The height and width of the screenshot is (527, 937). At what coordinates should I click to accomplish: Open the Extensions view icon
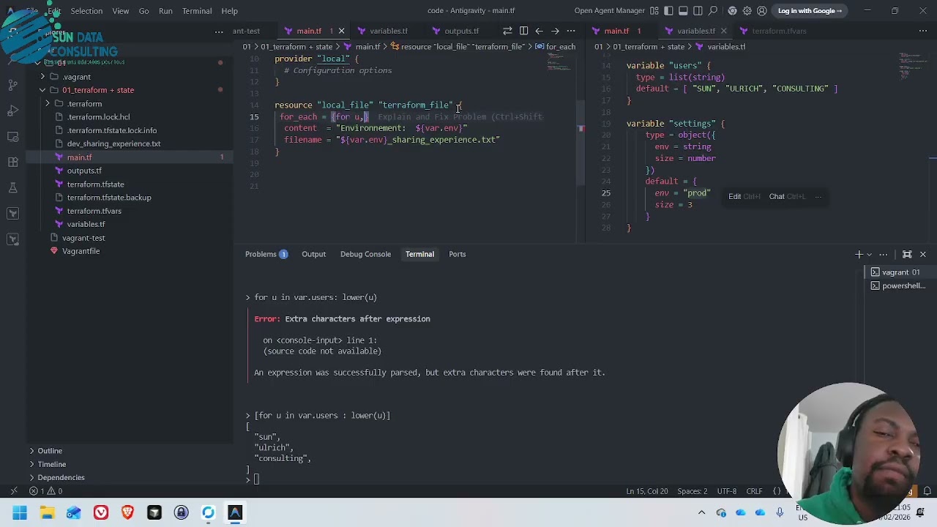[12, 162]
